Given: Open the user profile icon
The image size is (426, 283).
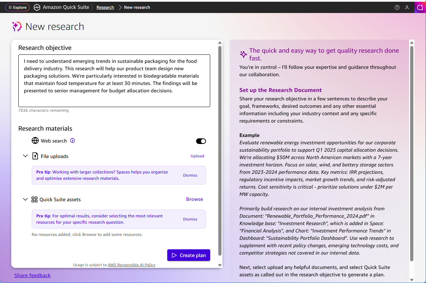Looking at the screenshot, I should pyautogui.click(x=407, y=7).
